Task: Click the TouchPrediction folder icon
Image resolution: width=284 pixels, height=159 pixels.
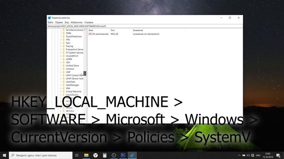Action: pos(63,36)
